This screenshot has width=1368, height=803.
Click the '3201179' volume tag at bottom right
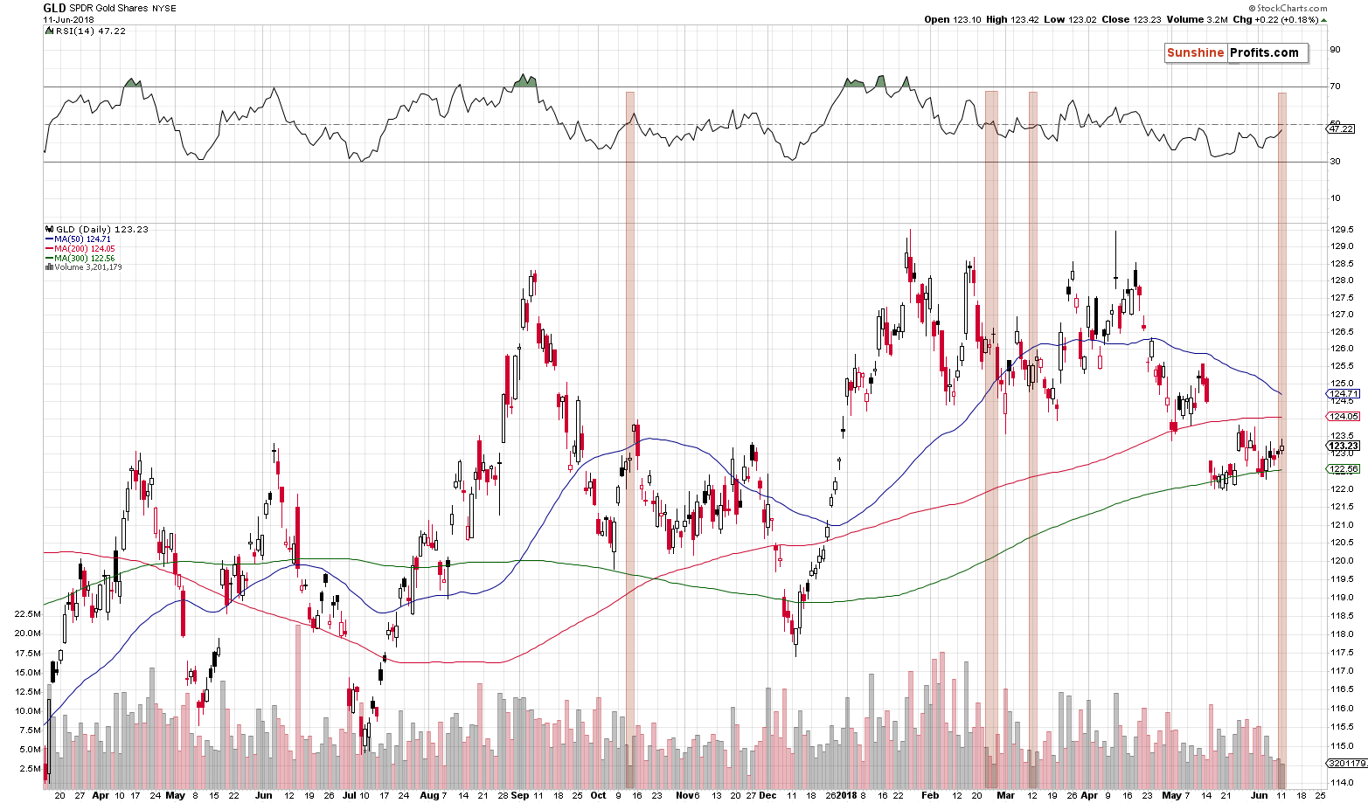pos(1347,763)
